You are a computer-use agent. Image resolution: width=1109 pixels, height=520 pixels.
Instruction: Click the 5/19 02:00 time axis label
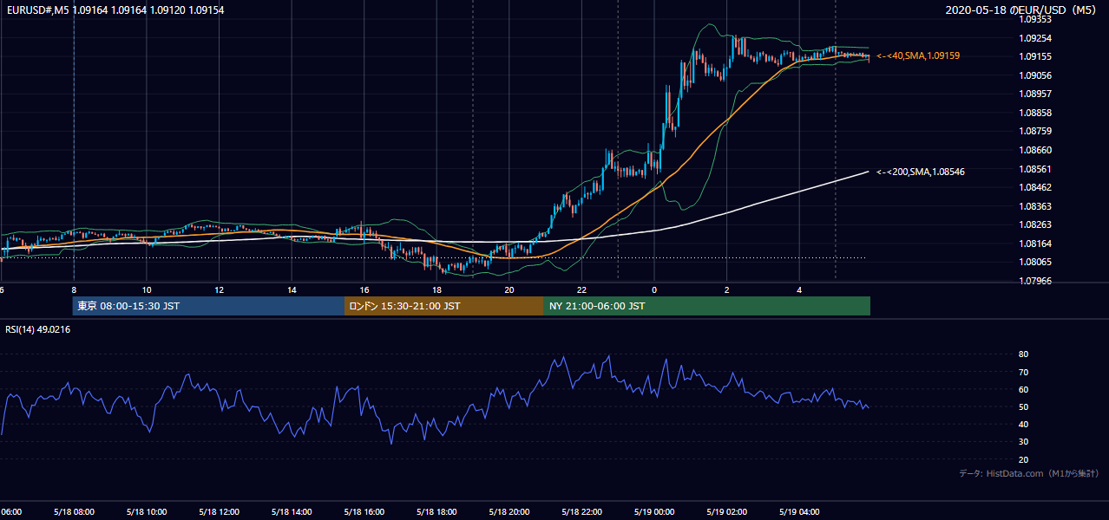726,512
